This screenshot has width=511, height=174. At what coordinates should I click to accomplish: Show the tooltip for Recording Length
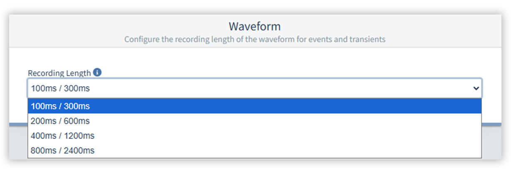[97, 72]
